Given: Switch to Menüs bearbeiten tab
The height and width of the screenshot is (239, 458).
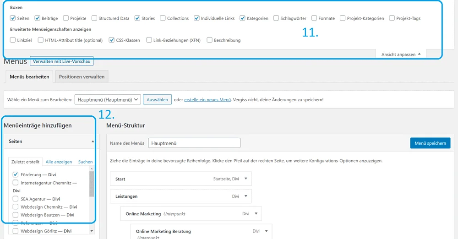Looking at the screenshot, I should (29, 76).
